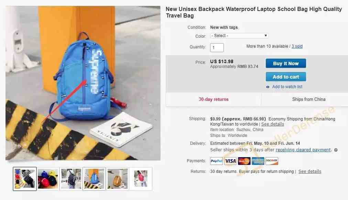Click the American Express card icon
The image size is (348, 200).
pos(258,161)
